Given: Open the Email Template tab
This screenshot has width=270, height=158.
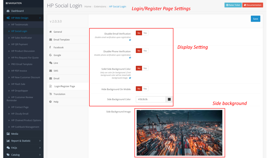Looking at the screenshot, I should (x=68, y=40).
